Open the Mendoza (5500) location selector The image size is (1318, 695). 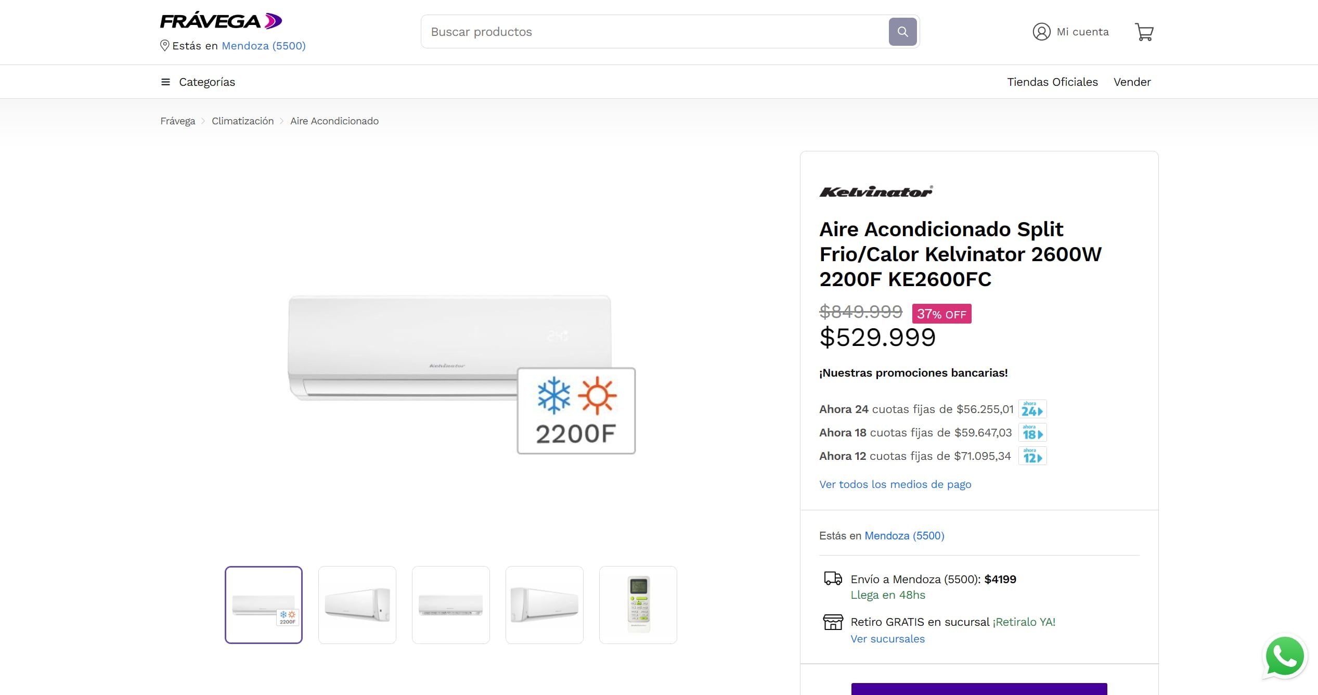(x=264, y=46)
